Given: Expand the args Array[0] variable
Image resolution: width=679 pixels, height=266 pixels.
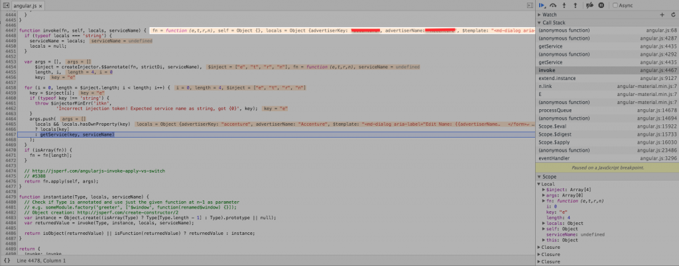Looking at the screenshot, I should (x=544, y=195).
